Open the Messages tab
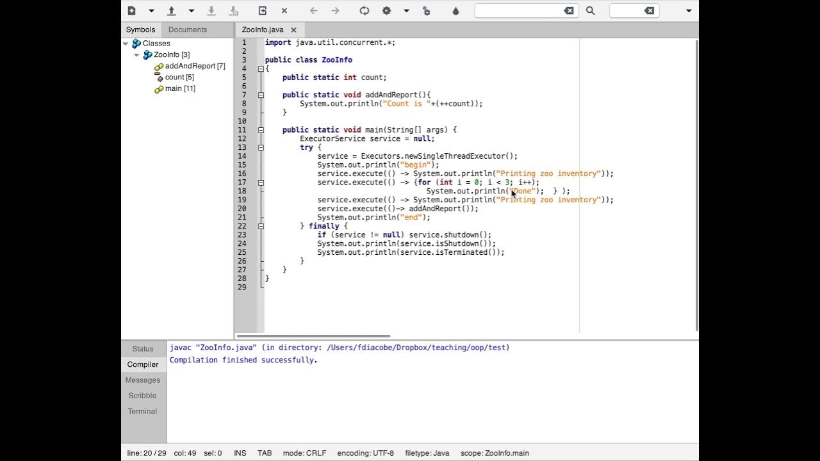820x461 pixels. click(143, 380)
